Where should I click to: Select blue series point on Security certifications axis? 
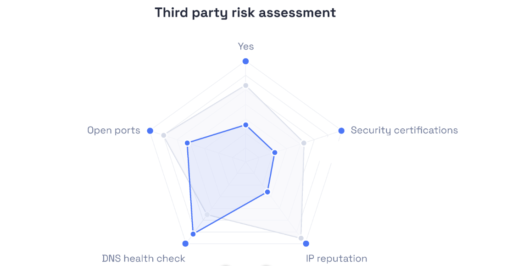coord(275,152)
